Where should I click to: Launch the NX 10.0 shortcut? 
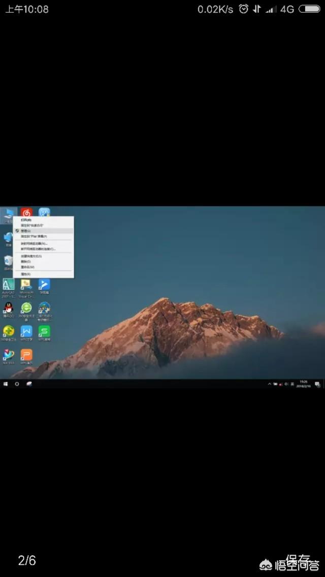coord(8,357)
